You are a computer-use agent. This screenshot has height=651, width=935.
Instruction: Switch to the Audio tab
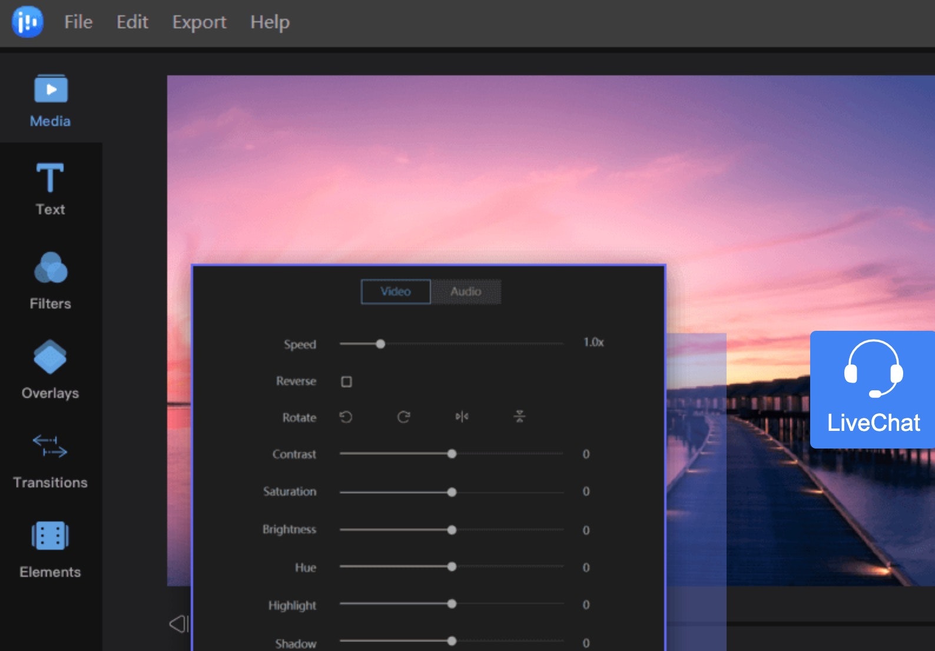466,292
